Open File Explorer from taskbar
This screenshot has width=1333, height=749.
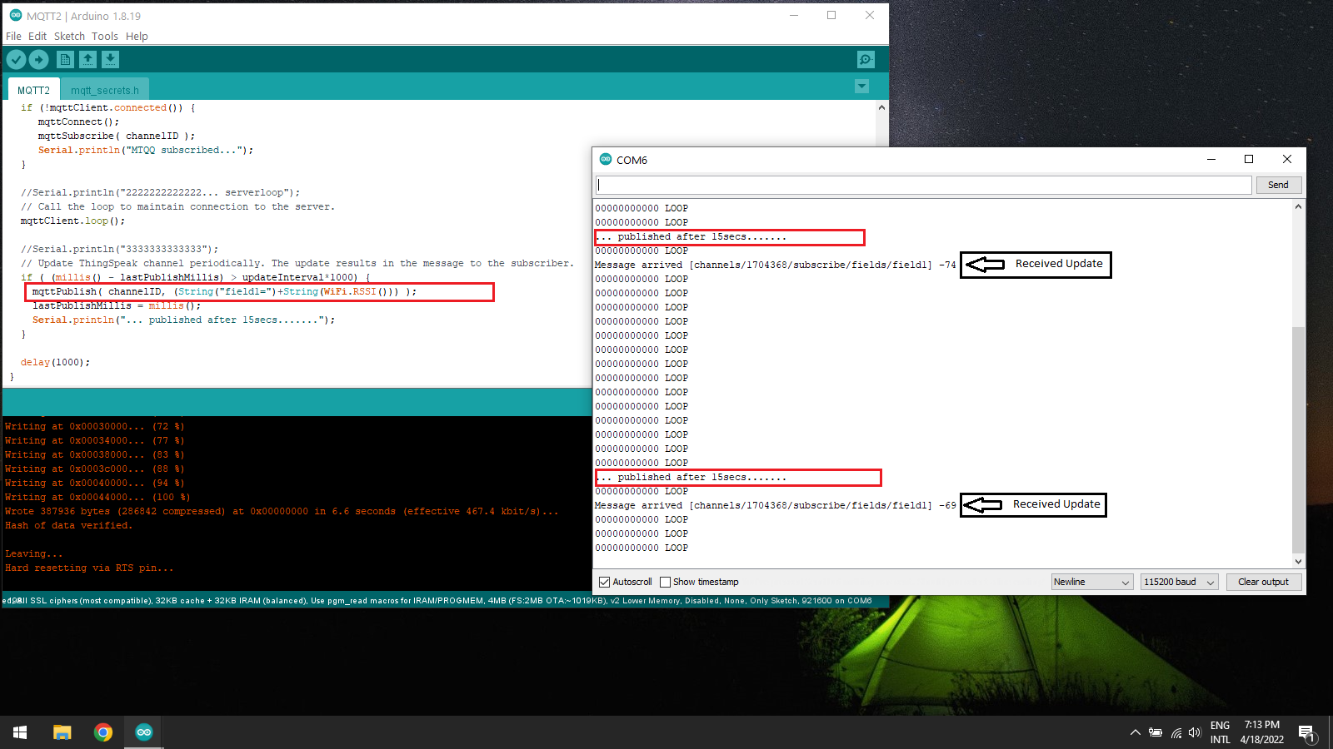(62, 732)
